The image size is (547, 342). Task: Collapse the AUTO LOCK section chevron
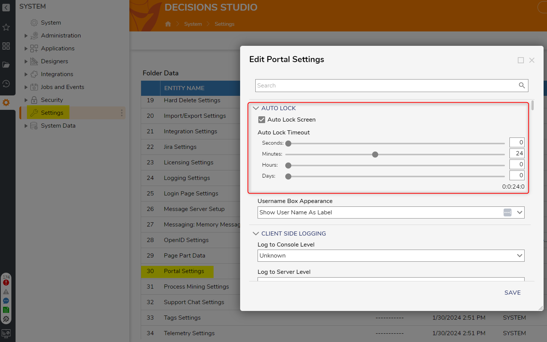click(x=256, y=108)
